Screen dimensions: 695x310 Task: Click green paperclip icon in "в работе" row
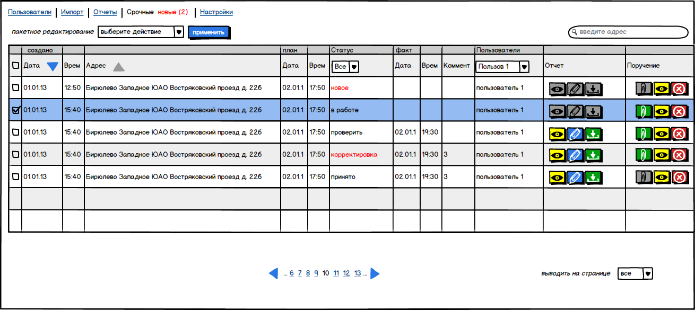(x=642, y=111)
